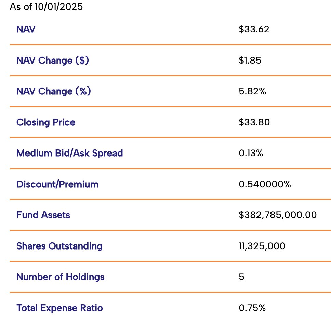The width and height of the screenshot is (331, 320).
Task: Click the NAV Change (%) label
Action: [x=54, y=91]
